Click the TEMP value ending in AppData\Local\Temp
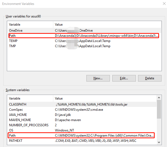Screen dimensions: 167x147 (83, 41)
